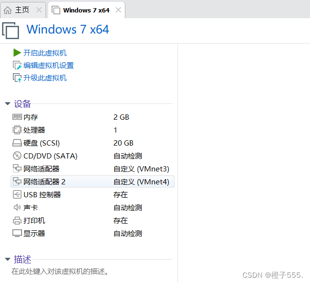
Task: Select 网络适配器 2 device label
Action: click(x=44, y=181)
